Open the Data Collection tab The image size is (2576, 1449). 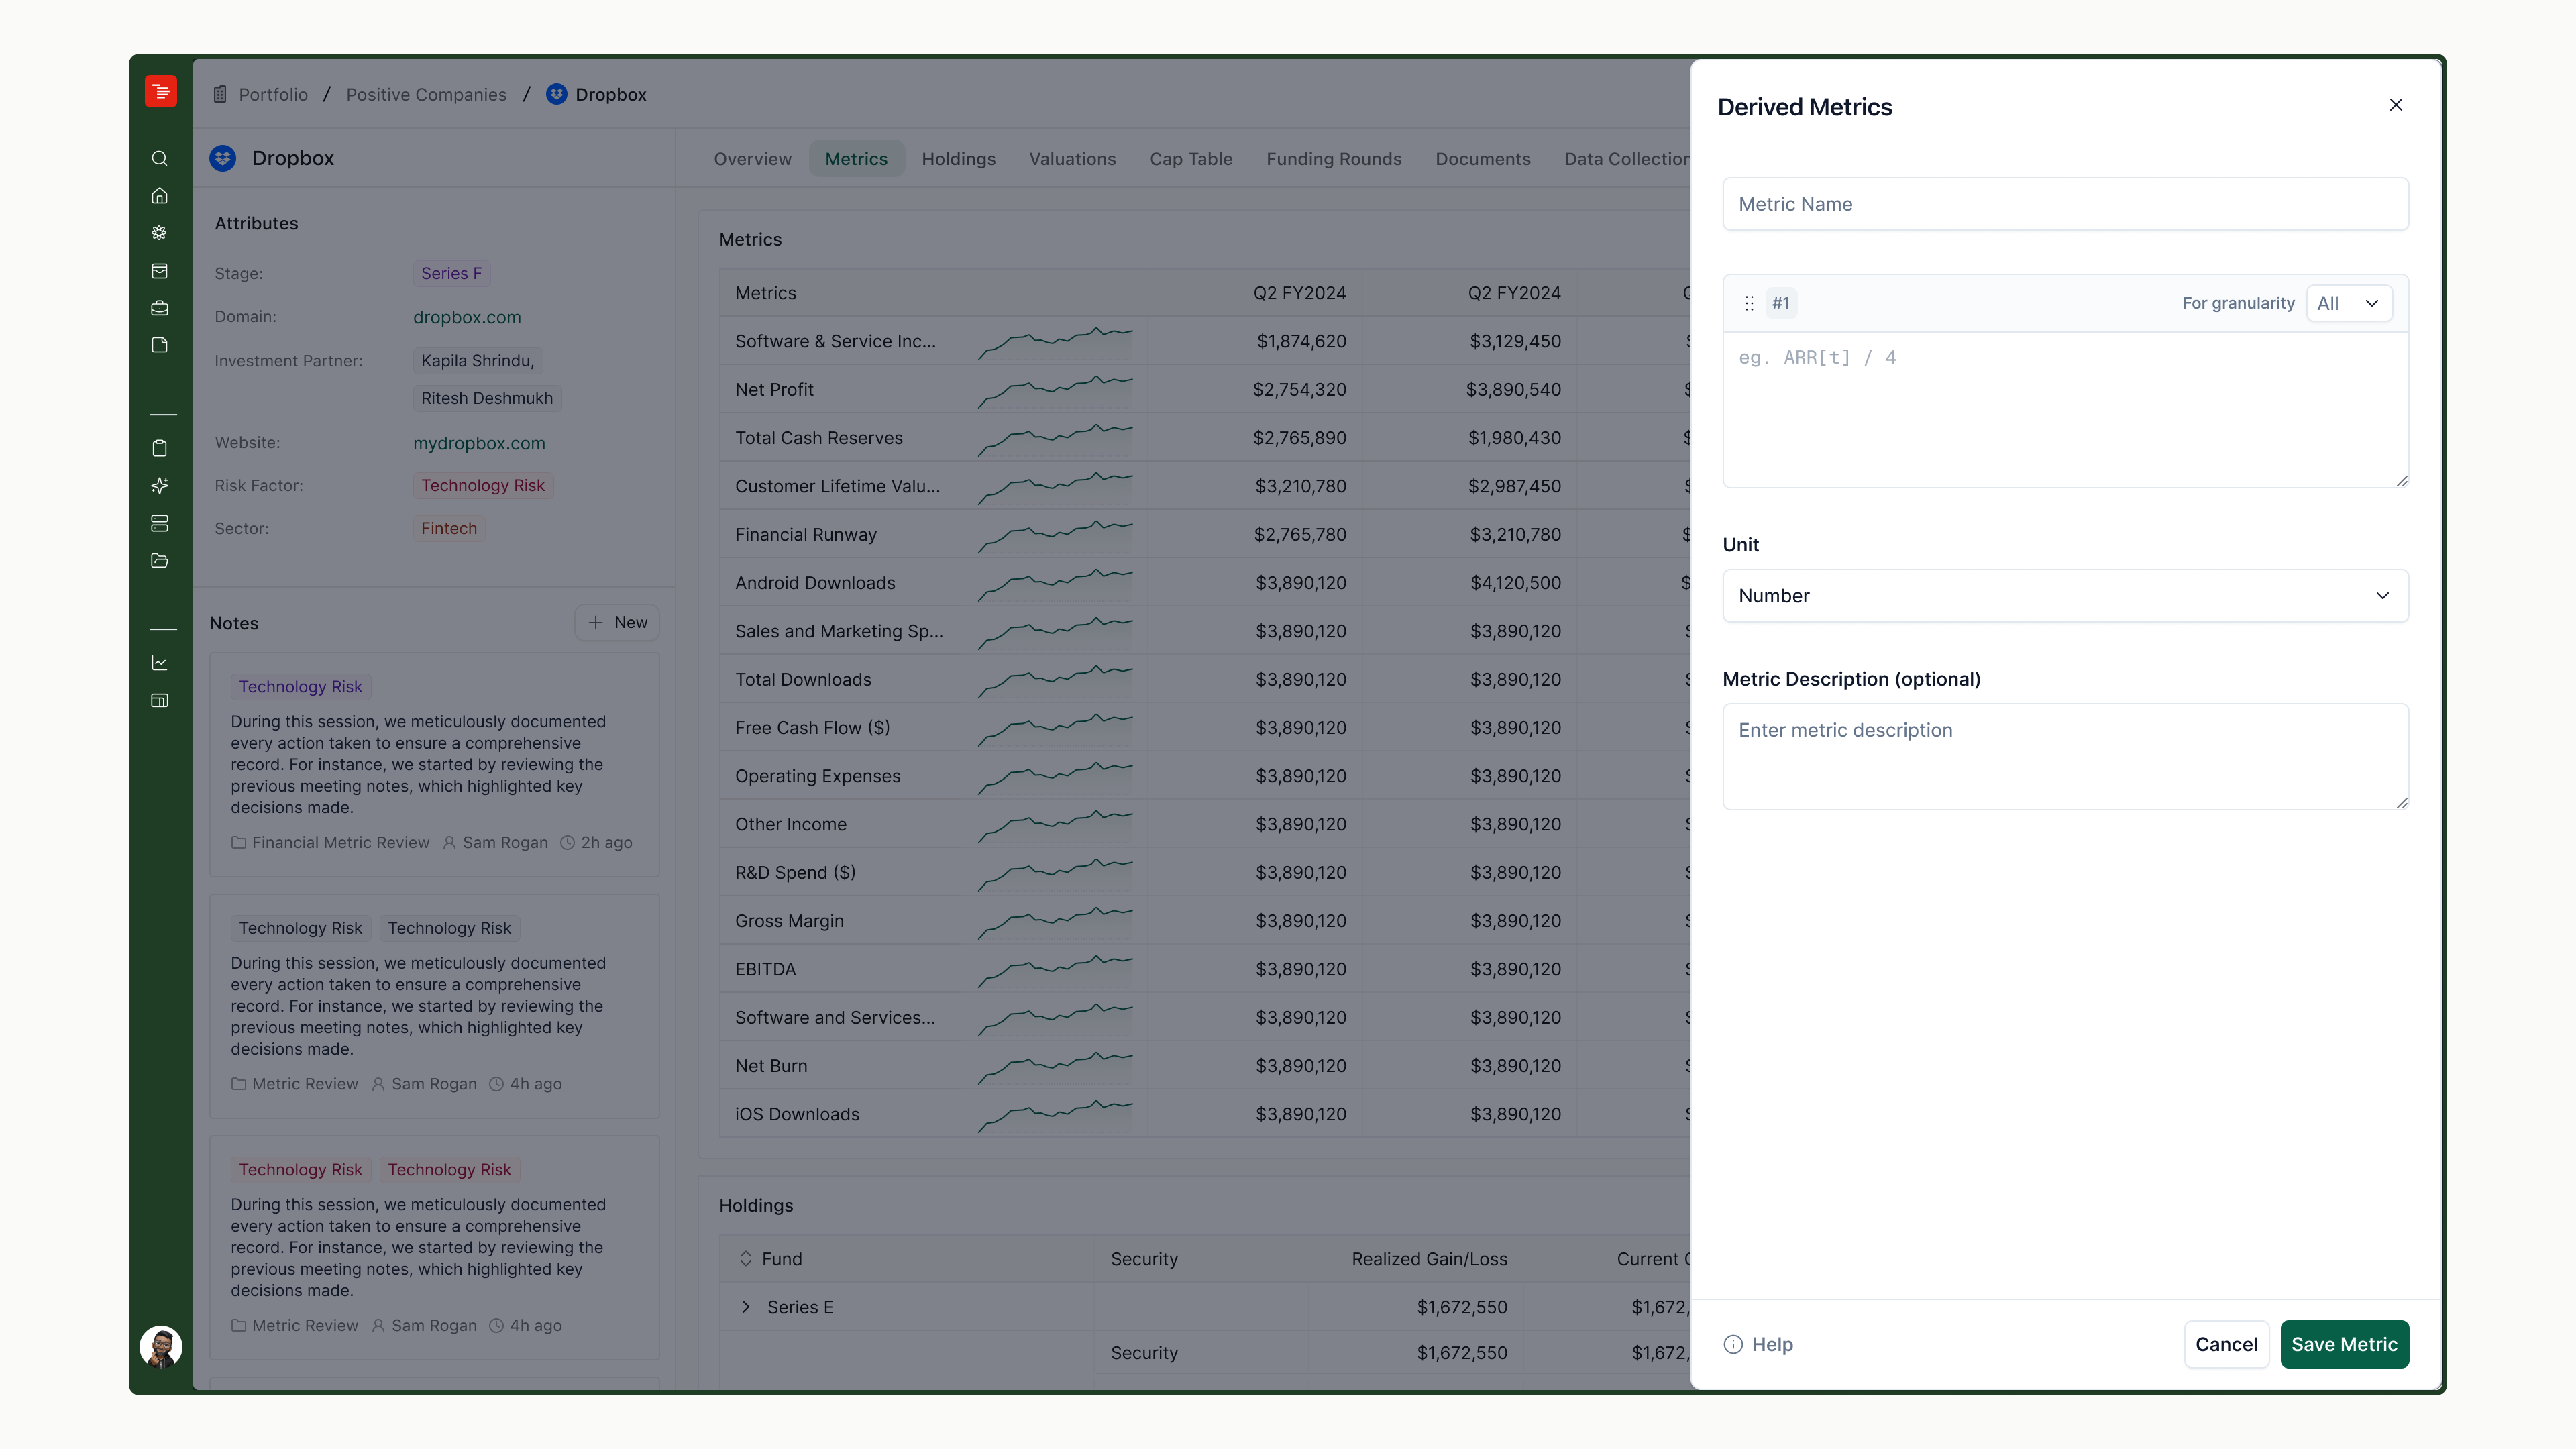(x=1626, y=159)
